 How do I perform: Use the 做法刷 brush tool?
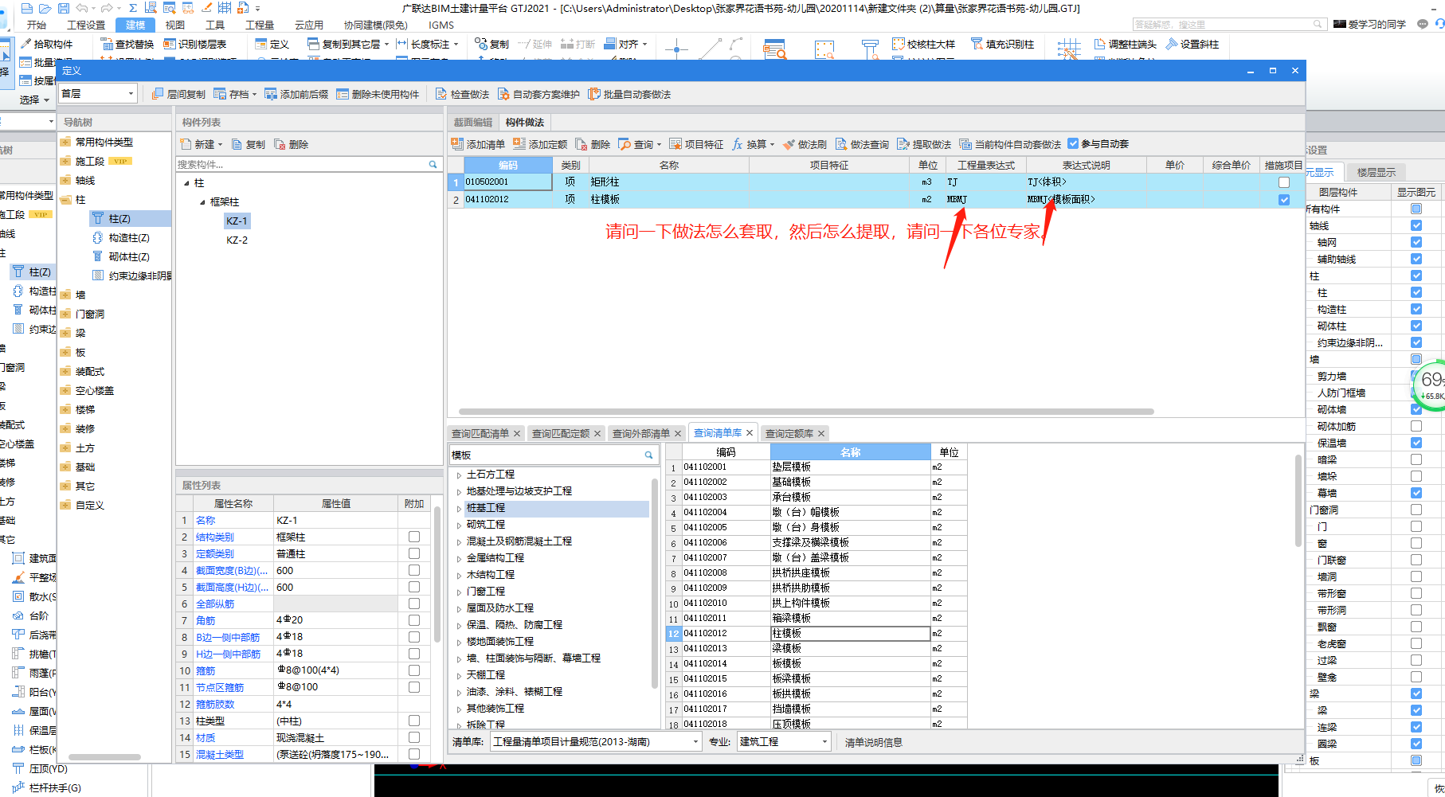(805, 144)
